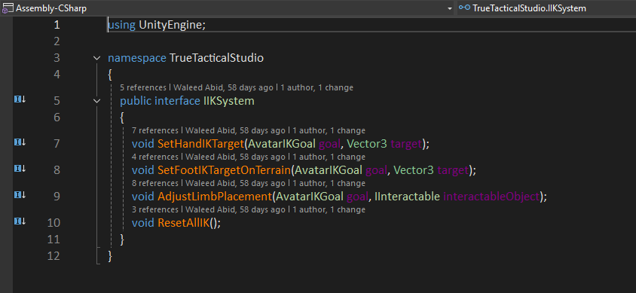
Task: Open the TrueTacticalStudio.IIKSystem type dropdown
Action: point(546,8)
